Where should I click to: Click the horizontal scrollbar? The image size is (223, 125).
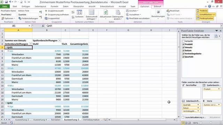[x=138, y=120]
